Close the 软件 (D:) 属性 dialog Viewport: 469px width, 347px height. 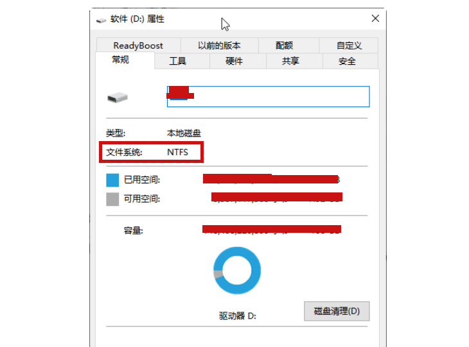[x=375, y=19]
